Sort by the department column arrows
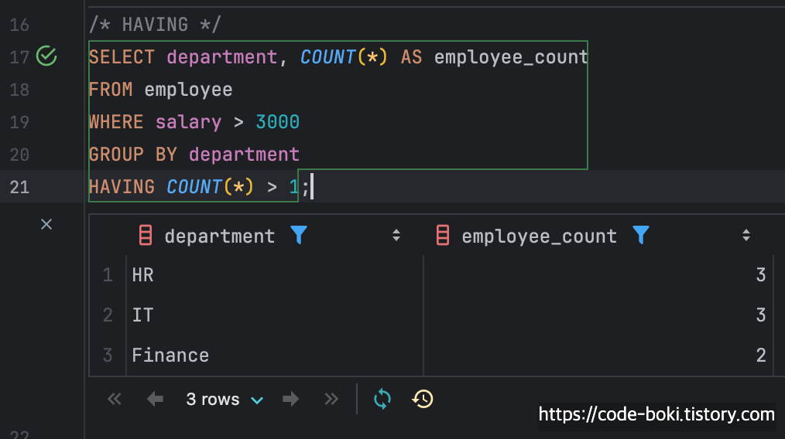785x439 pixels. 396,235
